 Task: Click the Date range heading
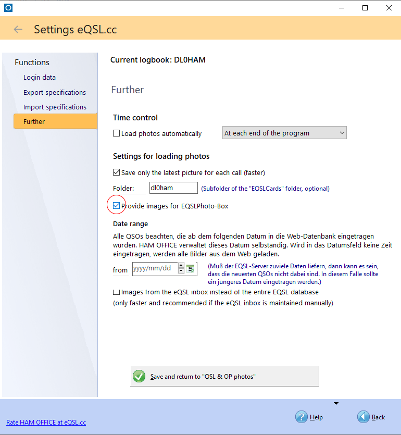(130, 224)
